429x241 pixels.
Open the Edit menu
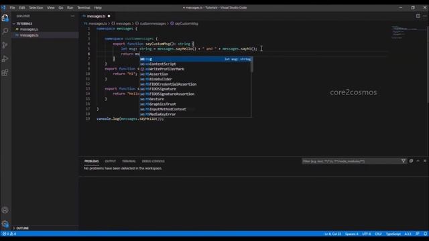point(22,7)
